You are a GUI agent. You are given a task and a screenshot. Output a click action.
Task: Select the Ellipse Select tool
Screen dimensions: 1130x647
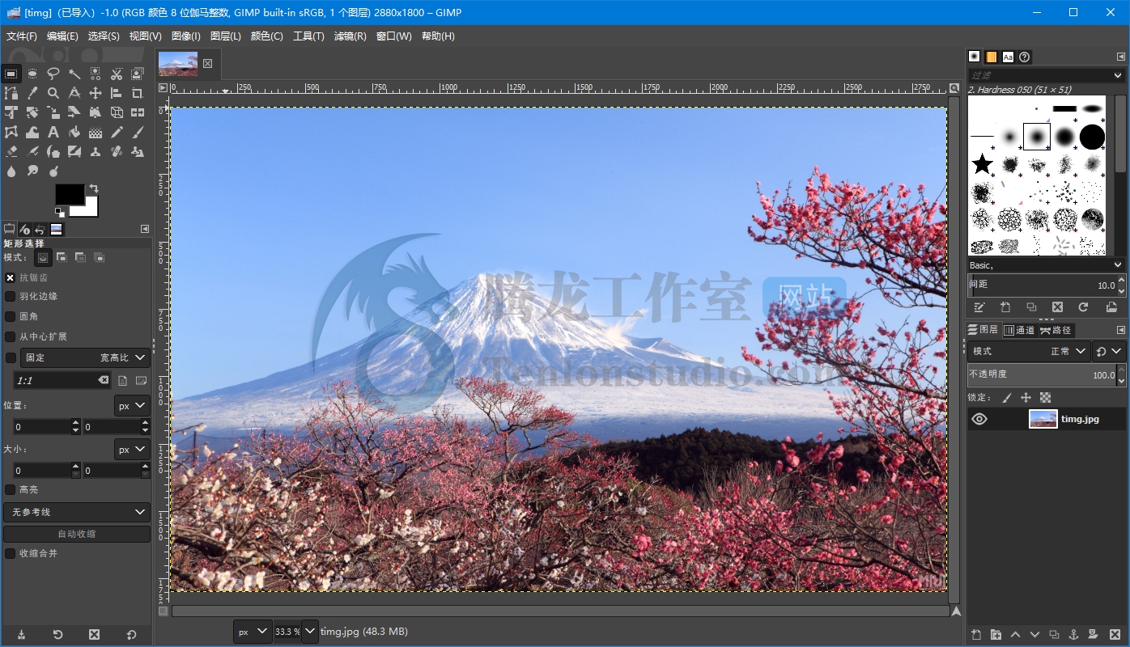pyautogui.click(x=32, y=74)
